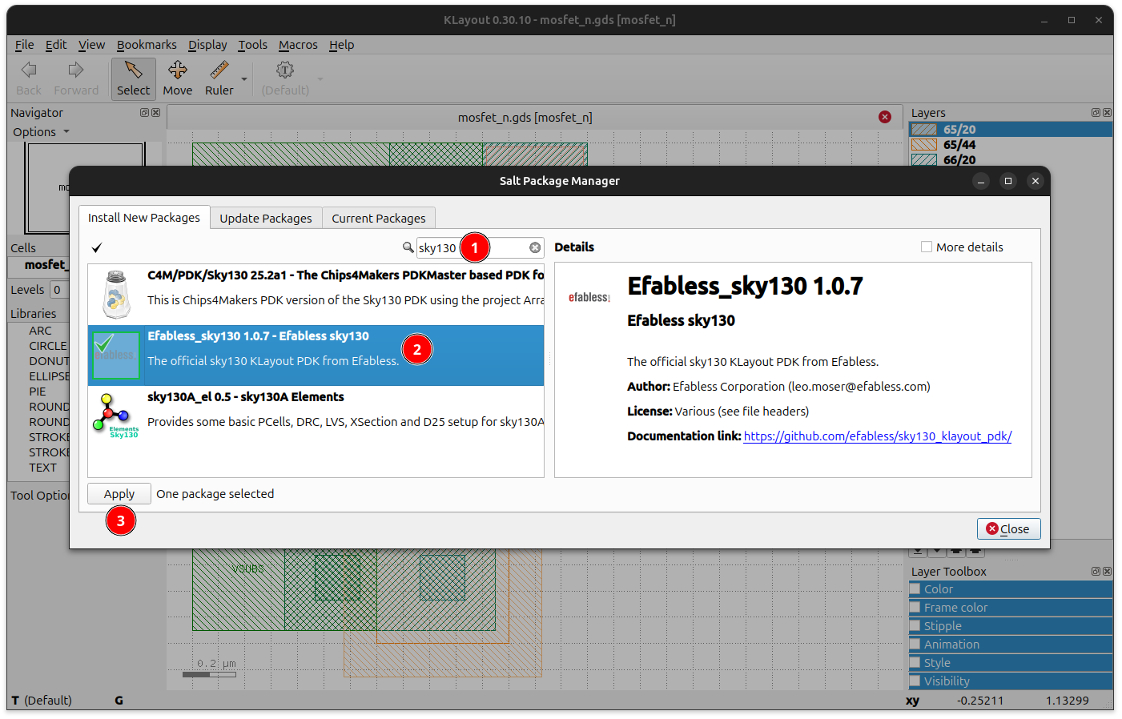Open the View menu
This screenshot has height=719, width=1122.
91,45
